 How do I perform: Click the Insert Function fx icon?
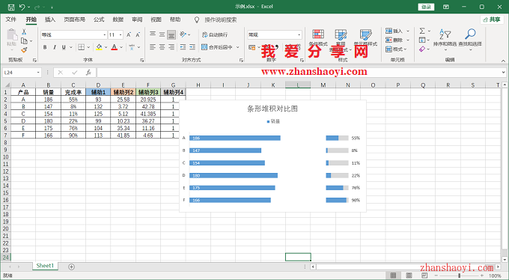tap(88, 73)
